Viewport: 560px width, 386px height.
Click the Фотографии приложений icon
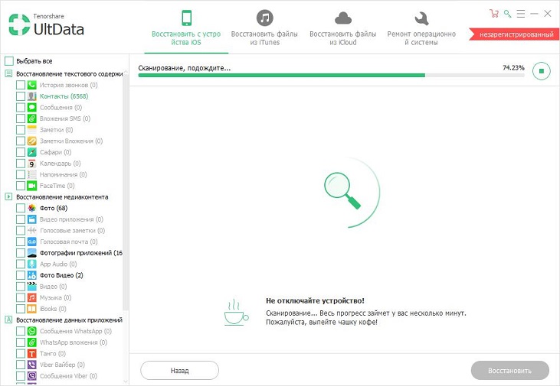click(x=31, y=253)
